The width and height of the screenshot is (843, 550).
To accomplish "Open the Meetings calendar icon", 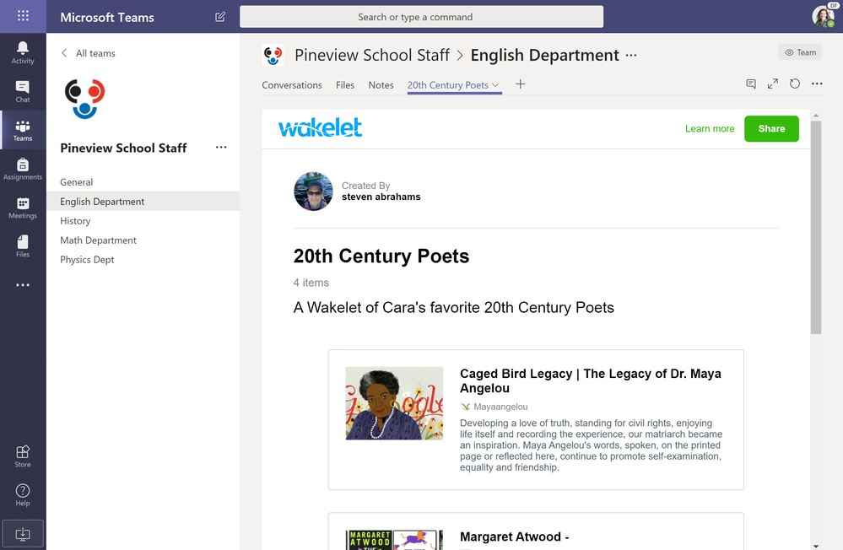I will pos(23,208).
